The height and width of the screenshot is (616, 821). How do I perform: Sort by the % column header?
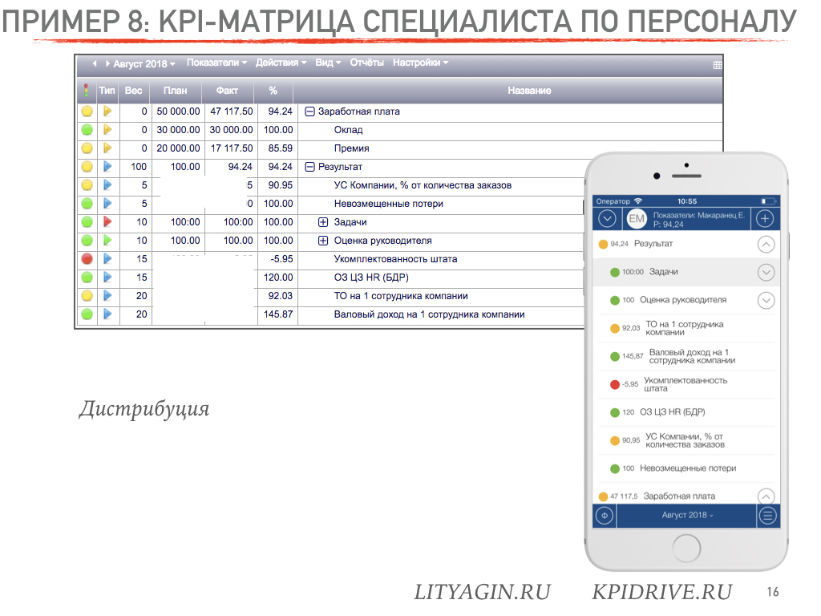pos(273,91)
